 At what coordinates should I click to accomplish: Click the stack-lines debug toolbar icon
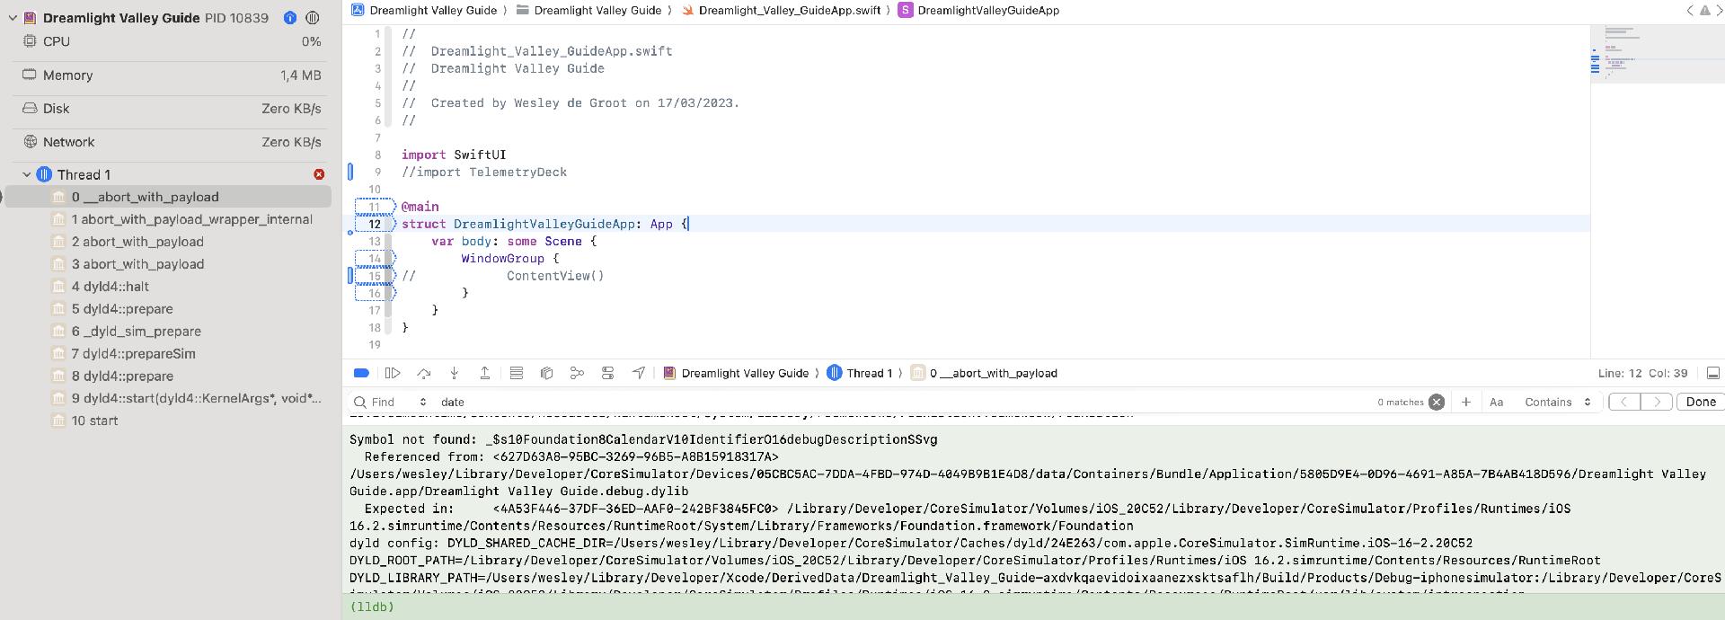pos(516,373)
